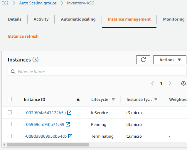Go to previous page arrow
The image size is (187, 150).
(152, 83)
